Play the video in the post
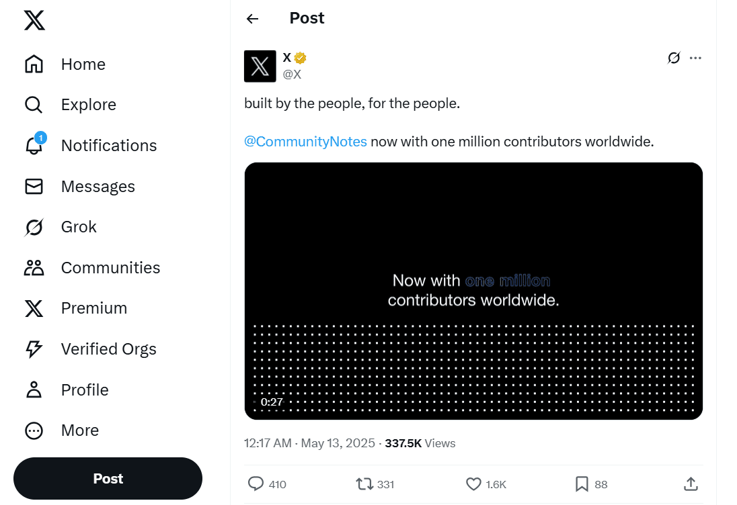 pos(473,290)
